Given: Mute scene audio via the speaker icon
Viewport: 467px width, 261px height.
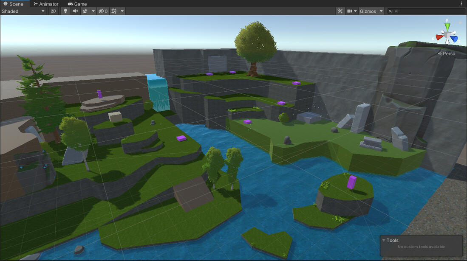Looking at the screenshot, I should click(x=75, y=11).
